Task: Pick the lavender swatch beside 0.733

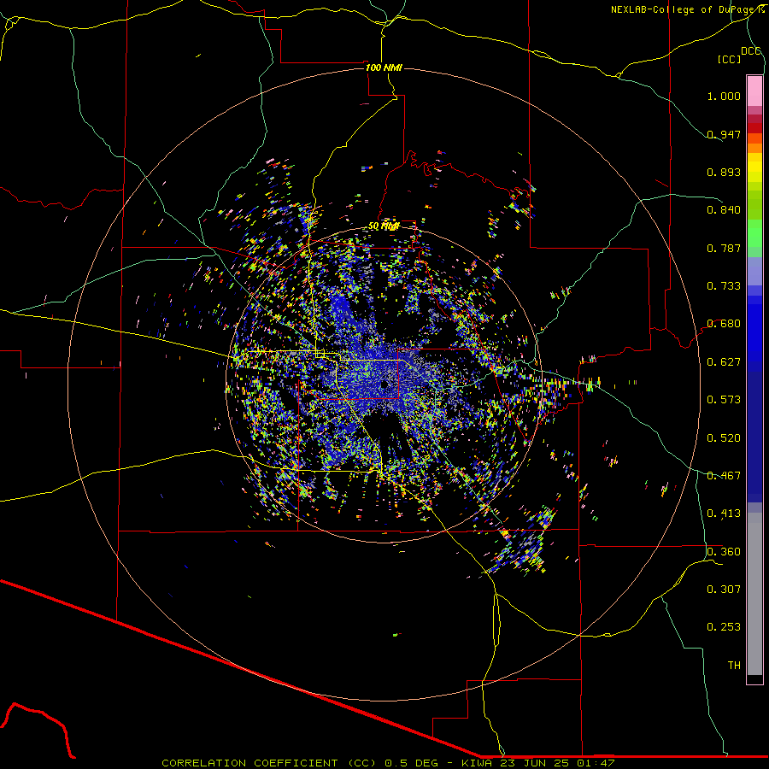Action: coord(754,271)
